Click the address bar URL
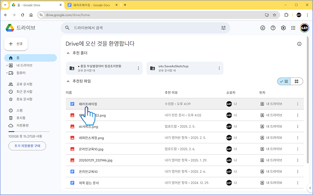 coord(68,15)
